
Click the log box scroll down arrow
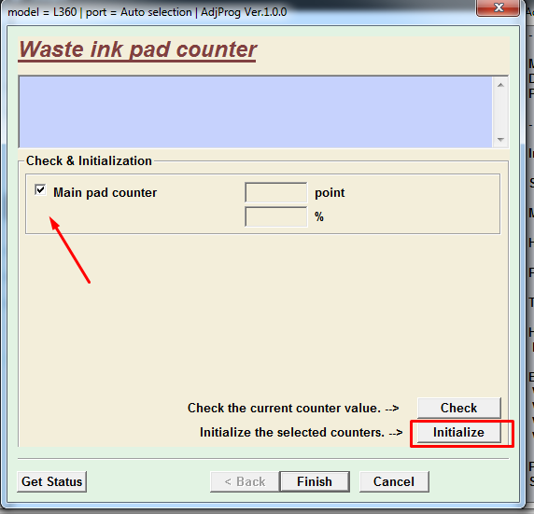pyautogui.click(x=500, y=140)
